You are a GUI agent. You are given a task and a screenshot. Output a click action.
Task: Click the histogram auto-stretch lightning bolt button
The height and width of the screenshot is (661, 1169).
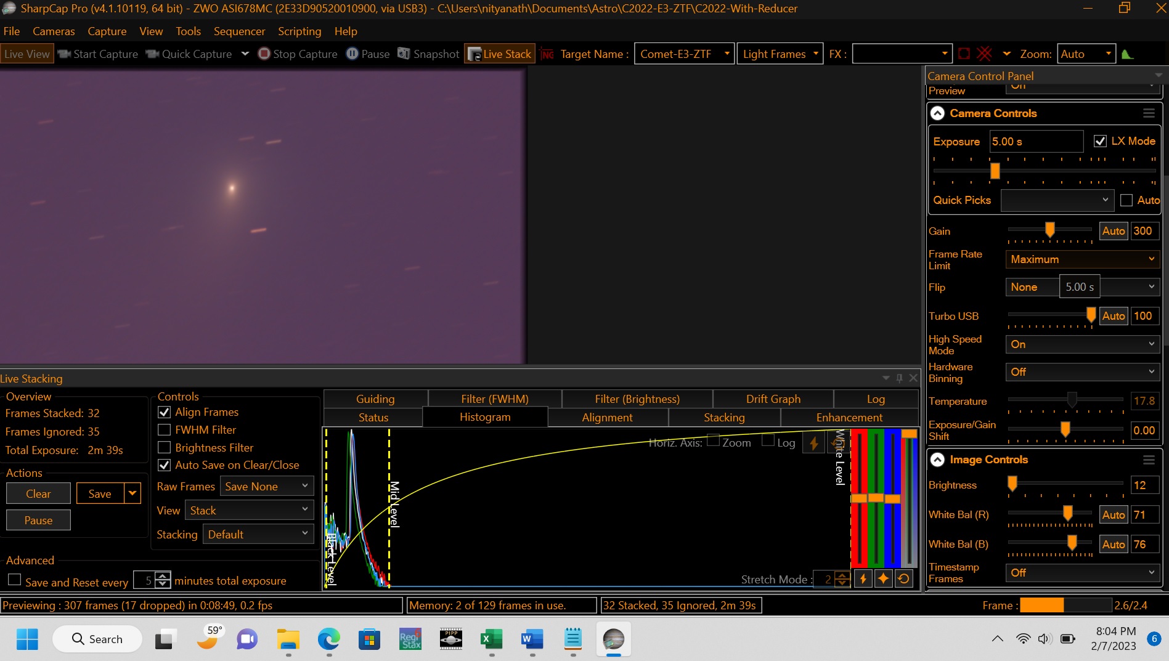pos(863,579)
